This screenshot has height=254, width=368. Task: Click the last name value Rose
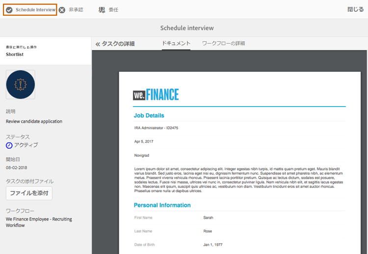point(208,231)
